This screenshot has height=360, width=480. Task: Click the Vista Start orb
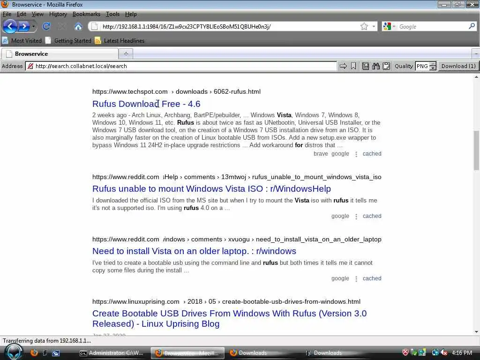[x=14, y=352]
